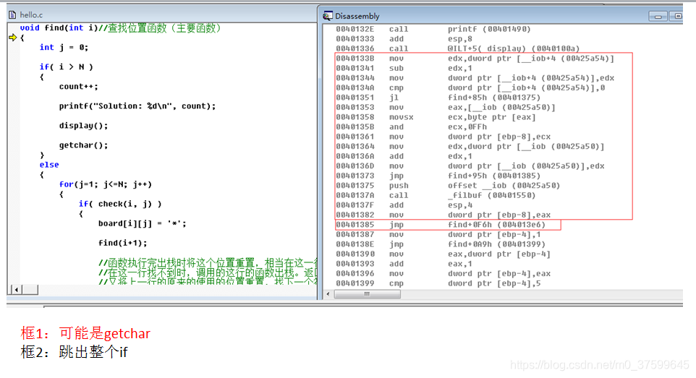Click the hello.c horizontal scrollbar thumb
The image size is (696, 378).
pyautogui.click(x=30, y=290)
